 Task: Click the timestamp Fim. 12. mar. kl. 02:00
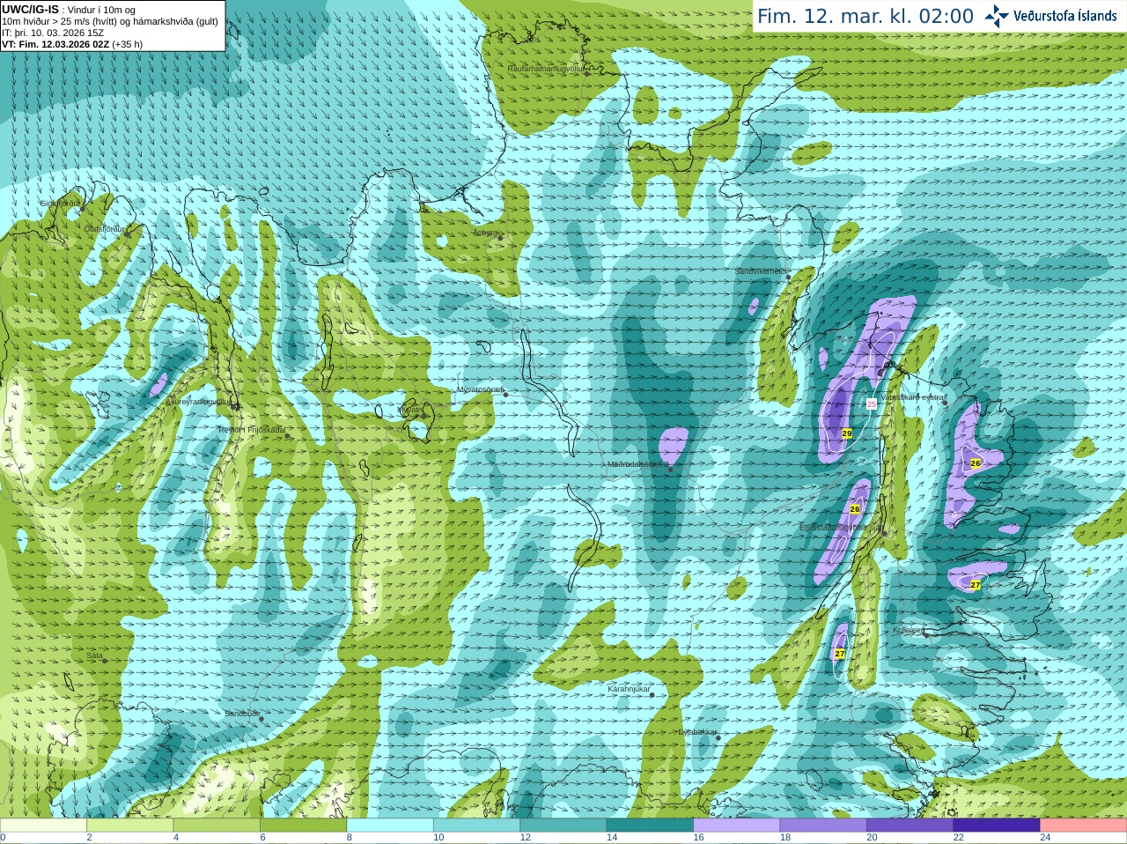[x=866, y=16]
